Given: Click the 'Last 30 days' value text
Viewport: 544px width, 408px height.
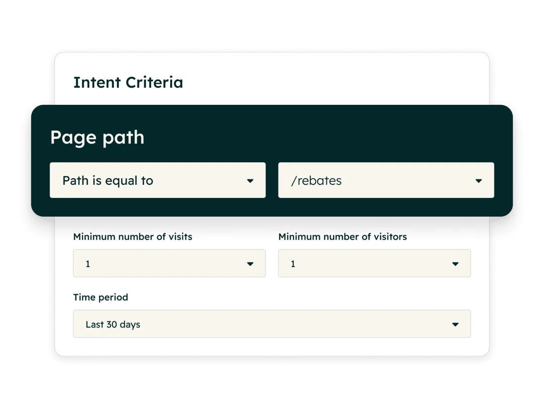Looking at the screenshot, I should (x=113, y=324).
